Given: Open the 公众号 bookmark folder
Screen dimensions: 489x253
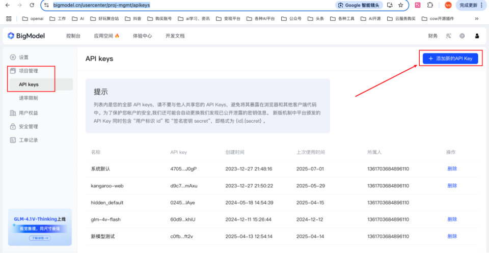Looking at the screenshot, I should pos(291,19).
